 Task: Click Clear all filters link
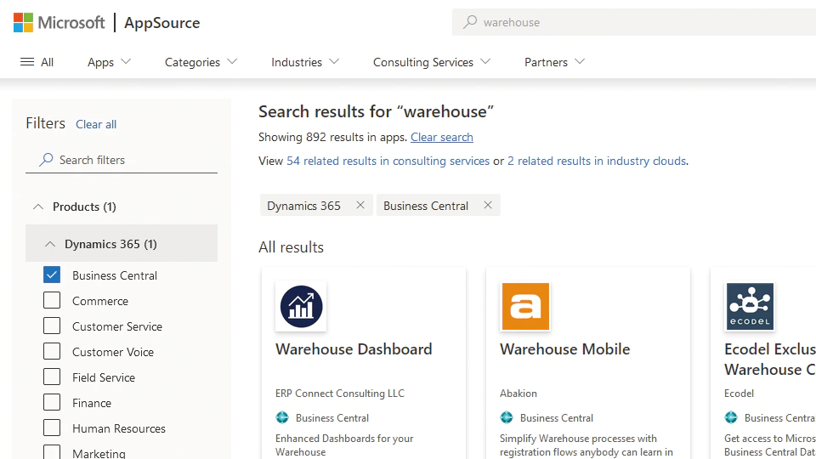(96, 124)
